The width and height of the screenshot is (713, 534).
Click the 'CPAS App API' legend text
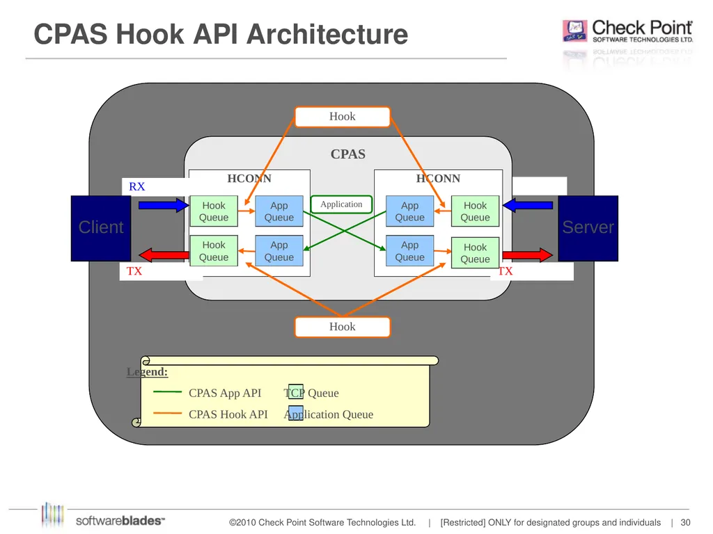[225, 393]
